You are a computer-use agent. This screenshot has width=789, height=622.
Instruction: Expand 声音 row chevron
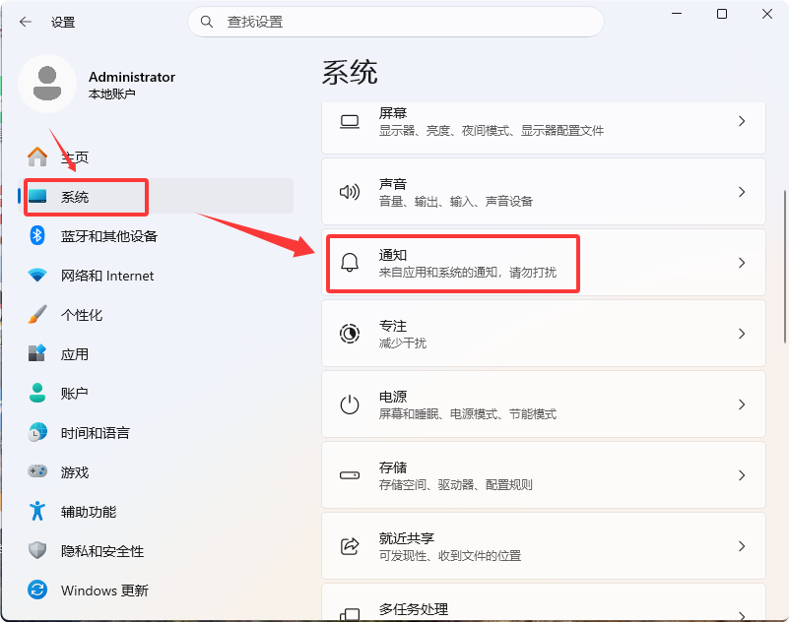(741, 192)
